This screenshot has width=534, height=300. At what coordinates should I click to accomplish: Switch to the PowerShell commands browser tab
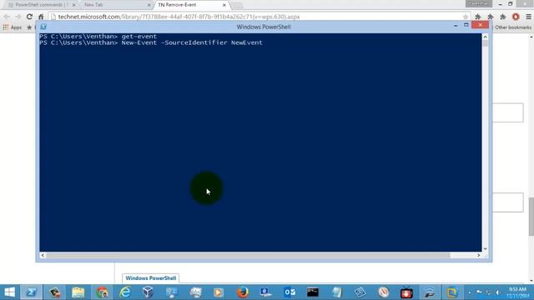pyautogui.click(x=42, y=5)
